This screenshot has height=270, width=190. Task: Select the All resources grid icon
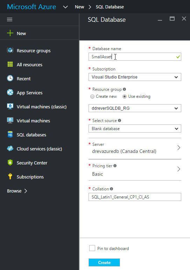10,65
